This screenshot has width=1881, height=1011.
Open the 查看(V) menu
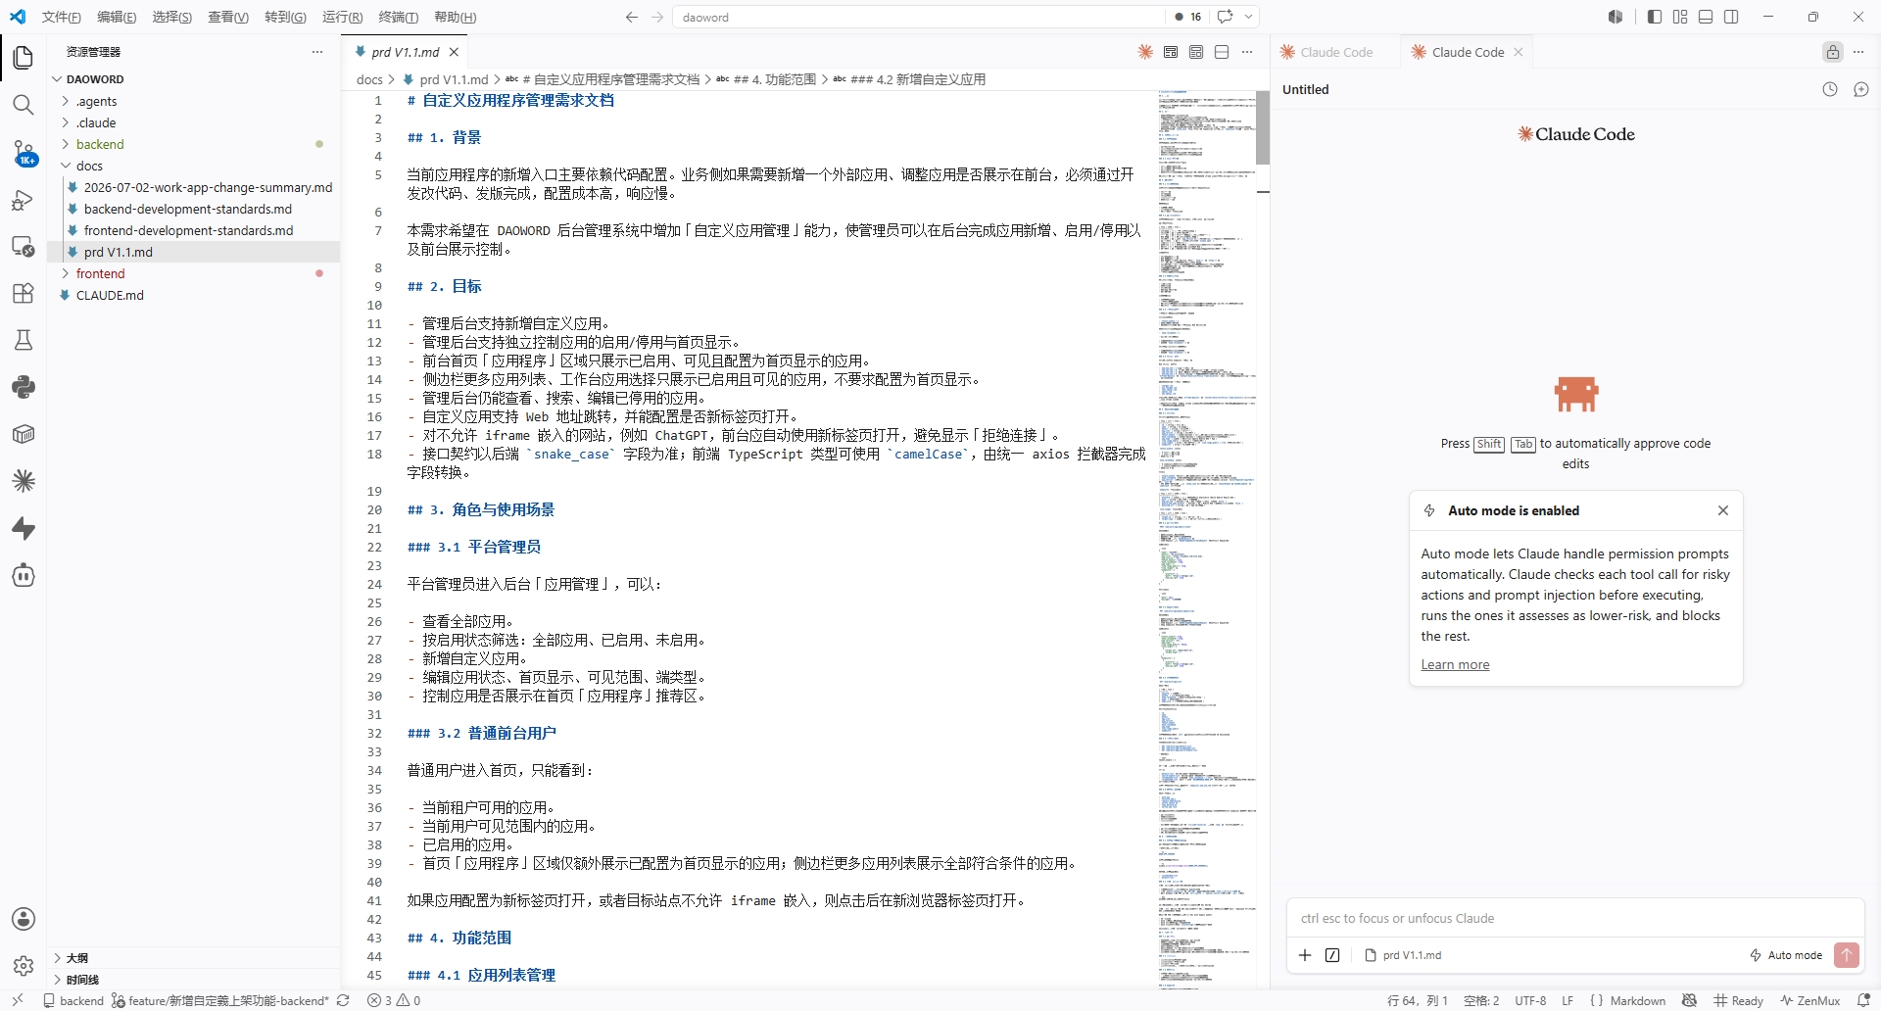tap(228, 17)
